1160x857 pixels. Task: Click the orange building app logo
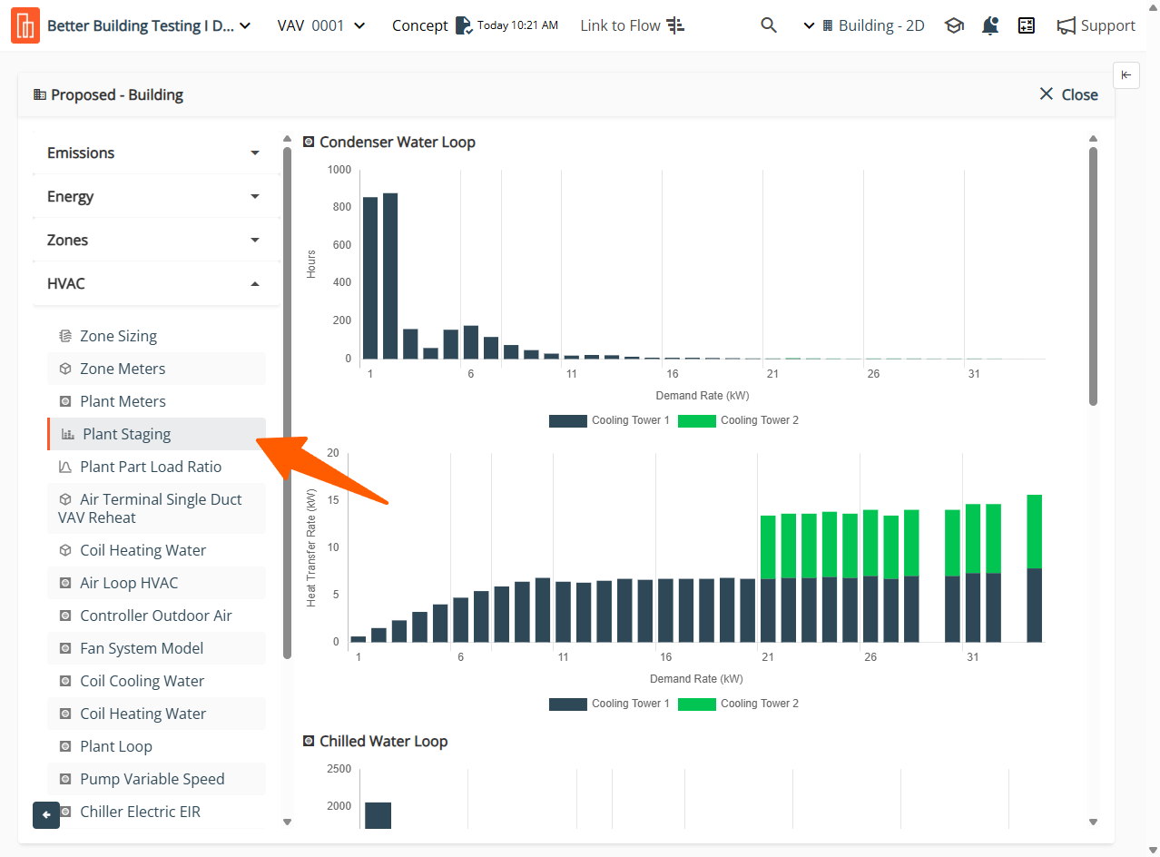coord(25,25)
